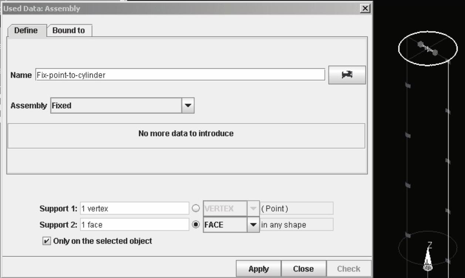Select the Support 1 radio button
Screen dimensions: 465x278
pyautogui.click(x=196, y=208)
